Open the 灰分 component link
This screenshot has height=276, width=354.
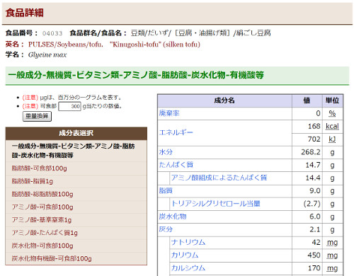pyautogui.click(x=166, y=229)
